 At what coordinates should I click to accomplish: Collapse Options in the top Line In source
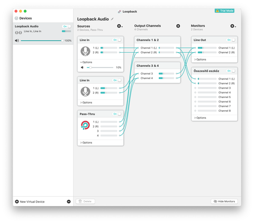pos(86,62)
